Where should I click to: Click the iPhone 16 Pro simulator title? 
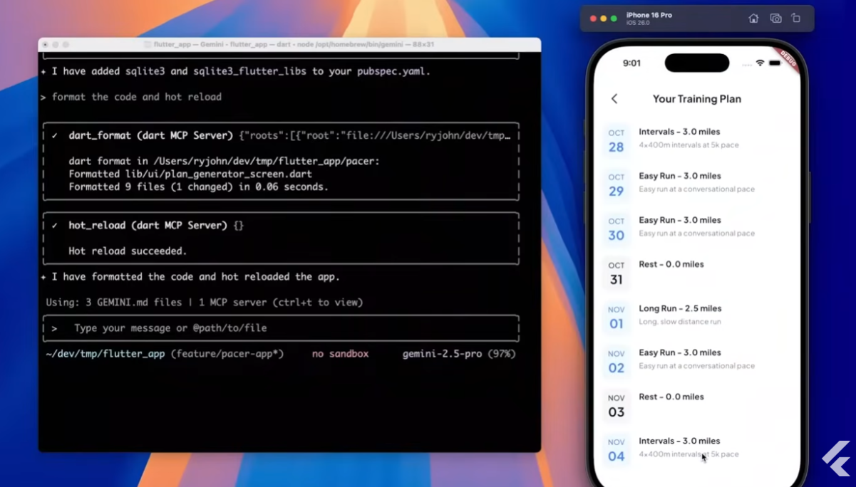[x=649, y=16]
